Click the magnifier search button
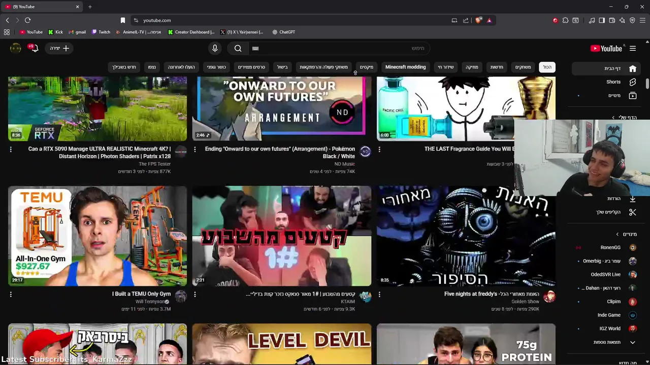Screen dimensions: 650x365 point(238,48)
